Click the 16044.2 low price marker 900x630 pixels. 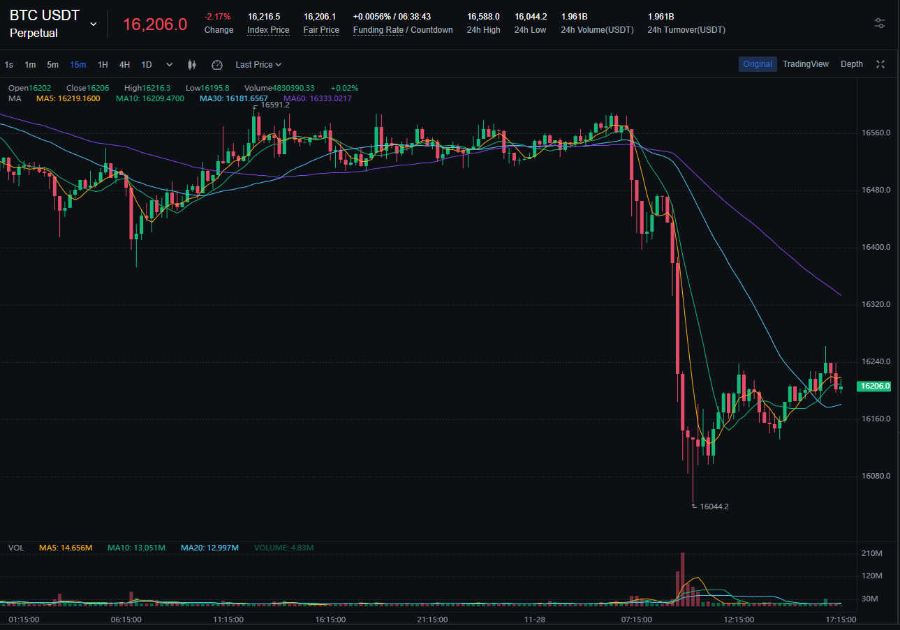pyautogui.click(x=714, y=507)
